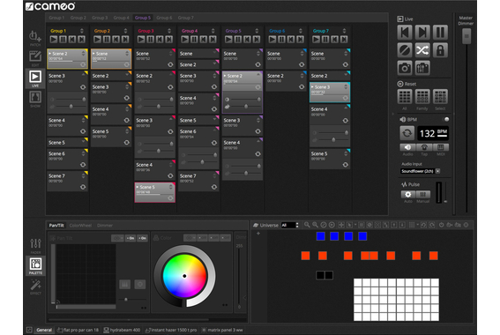Click the mixer faders icon in Live panel
Viewport: 500px width, 335px height.
tap(422, 68)
